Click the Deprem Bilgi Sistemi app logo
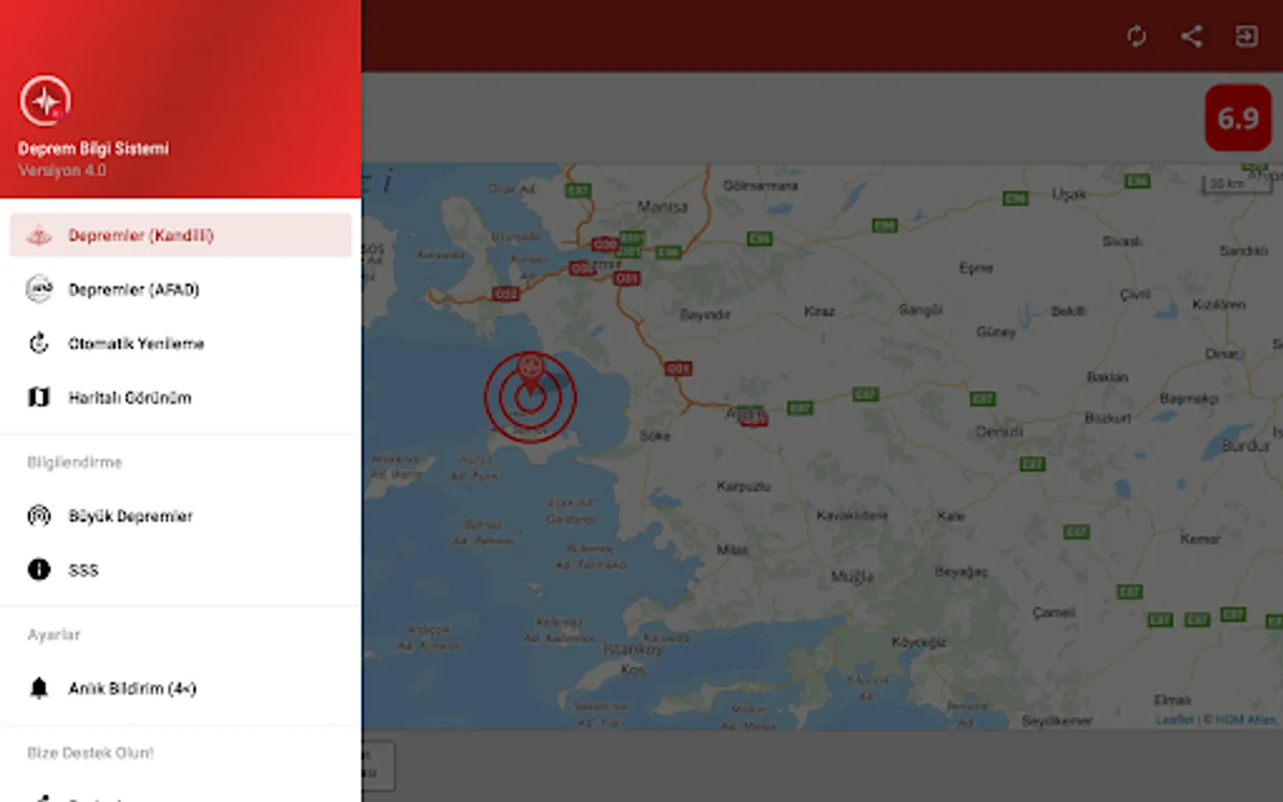This screenshot has height=802, width=1283. click(45, 101)
